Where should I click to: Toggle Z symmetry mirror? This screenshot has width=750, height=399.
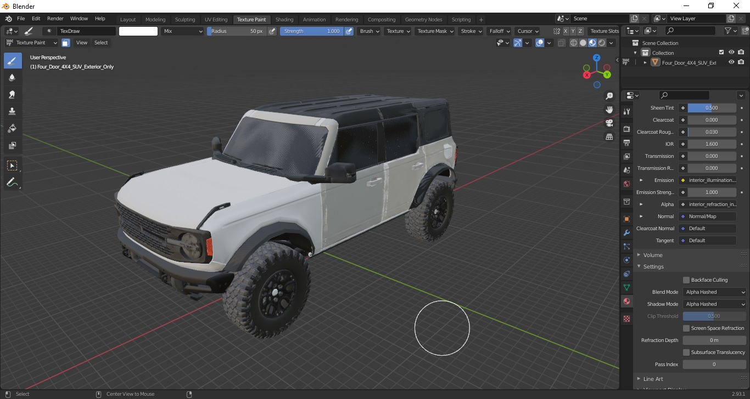tap(580, 31)
